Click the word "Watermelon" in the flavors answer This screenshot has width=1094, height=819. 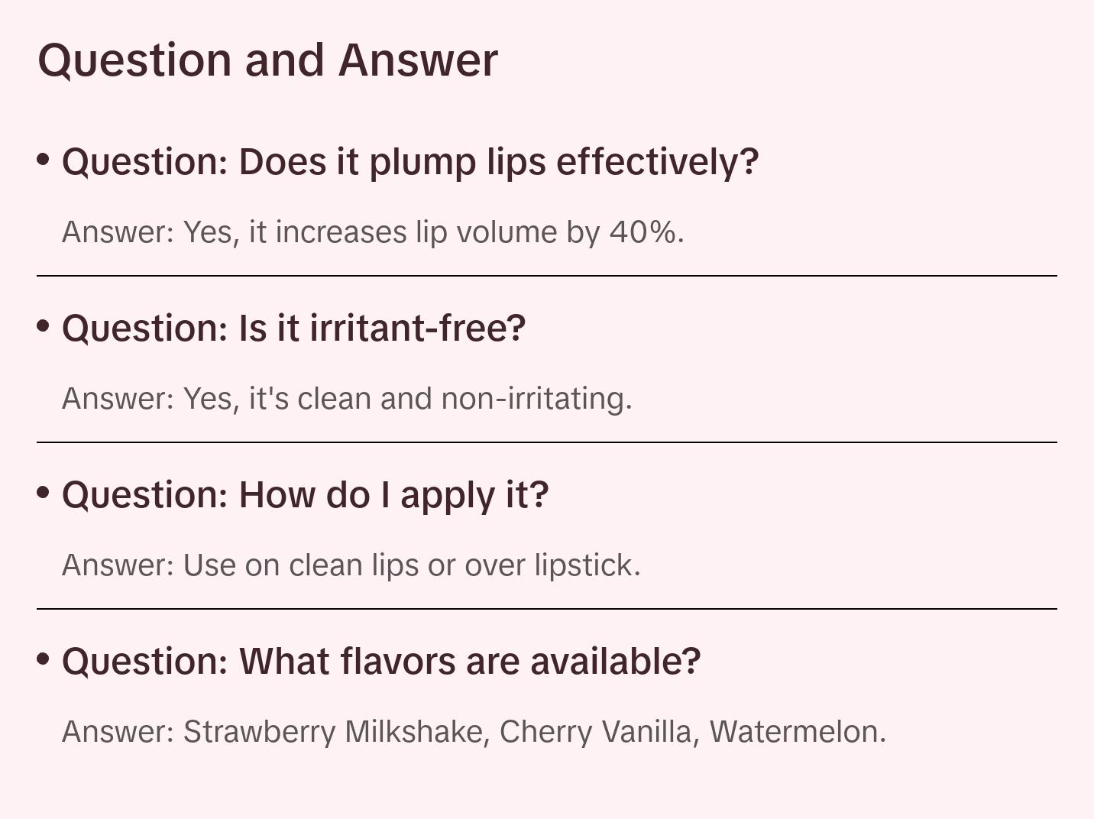[796, 732]
